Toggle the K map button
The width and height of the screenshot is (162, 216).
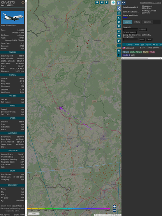click(119, 26)
